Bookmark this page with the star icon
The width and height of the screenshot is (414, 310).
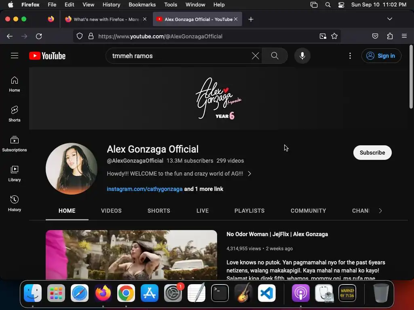point(334,36)
